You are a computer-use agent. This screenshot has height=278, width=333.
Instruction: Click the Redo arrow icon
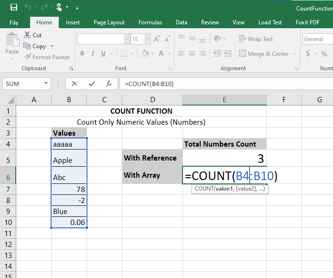pos(44,7)
